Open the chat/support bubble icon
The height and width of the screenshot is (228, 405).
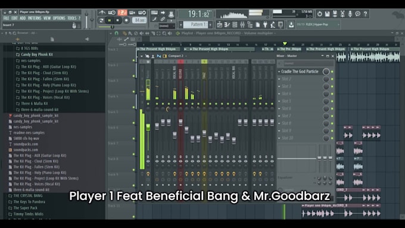[358, 14]
